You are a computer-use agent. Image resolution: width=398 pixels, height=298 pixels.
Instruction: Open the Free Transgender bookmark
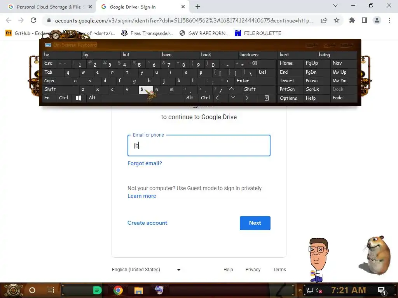pos(147,33)
